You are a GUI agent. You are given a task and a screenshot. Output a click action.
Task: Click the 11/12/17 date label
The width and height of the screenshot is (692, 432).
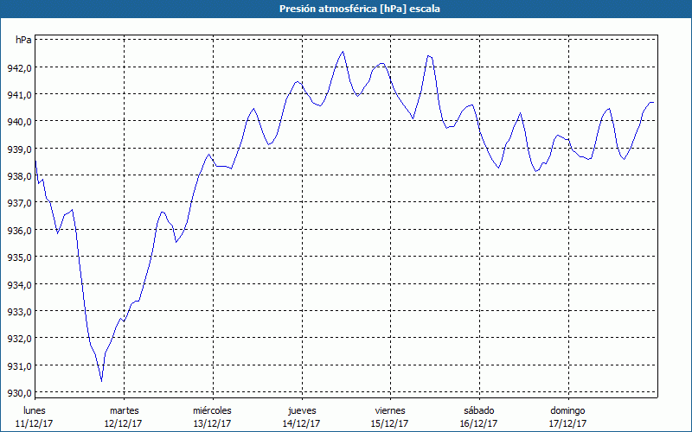click(x=35, y=423)
